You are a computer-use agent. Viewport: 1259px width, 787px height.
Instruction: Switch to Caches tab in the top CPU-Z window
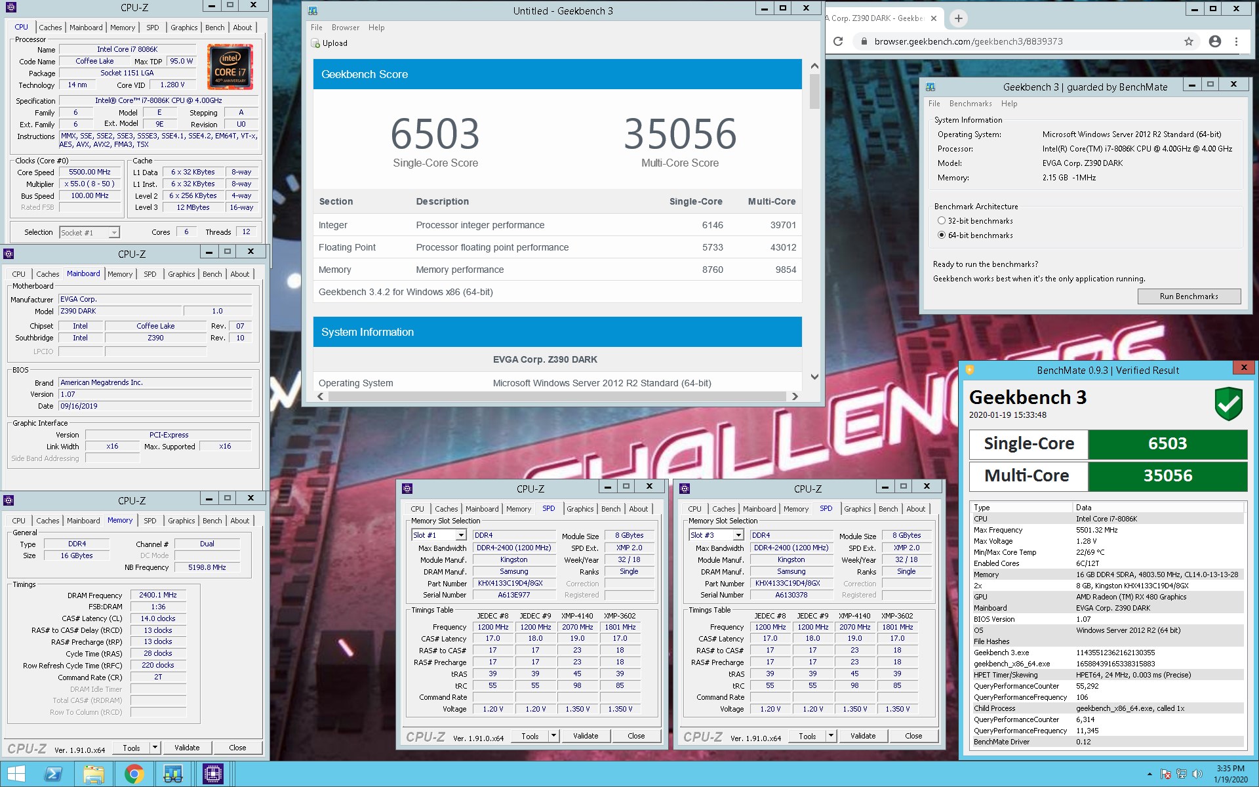[x=50, y=28]
